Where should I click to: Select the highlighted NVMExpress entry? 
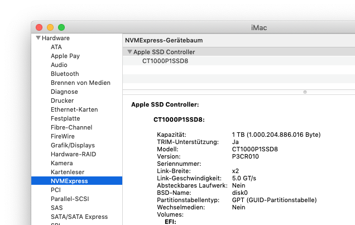pyautogui.click(x=77, y=181)
